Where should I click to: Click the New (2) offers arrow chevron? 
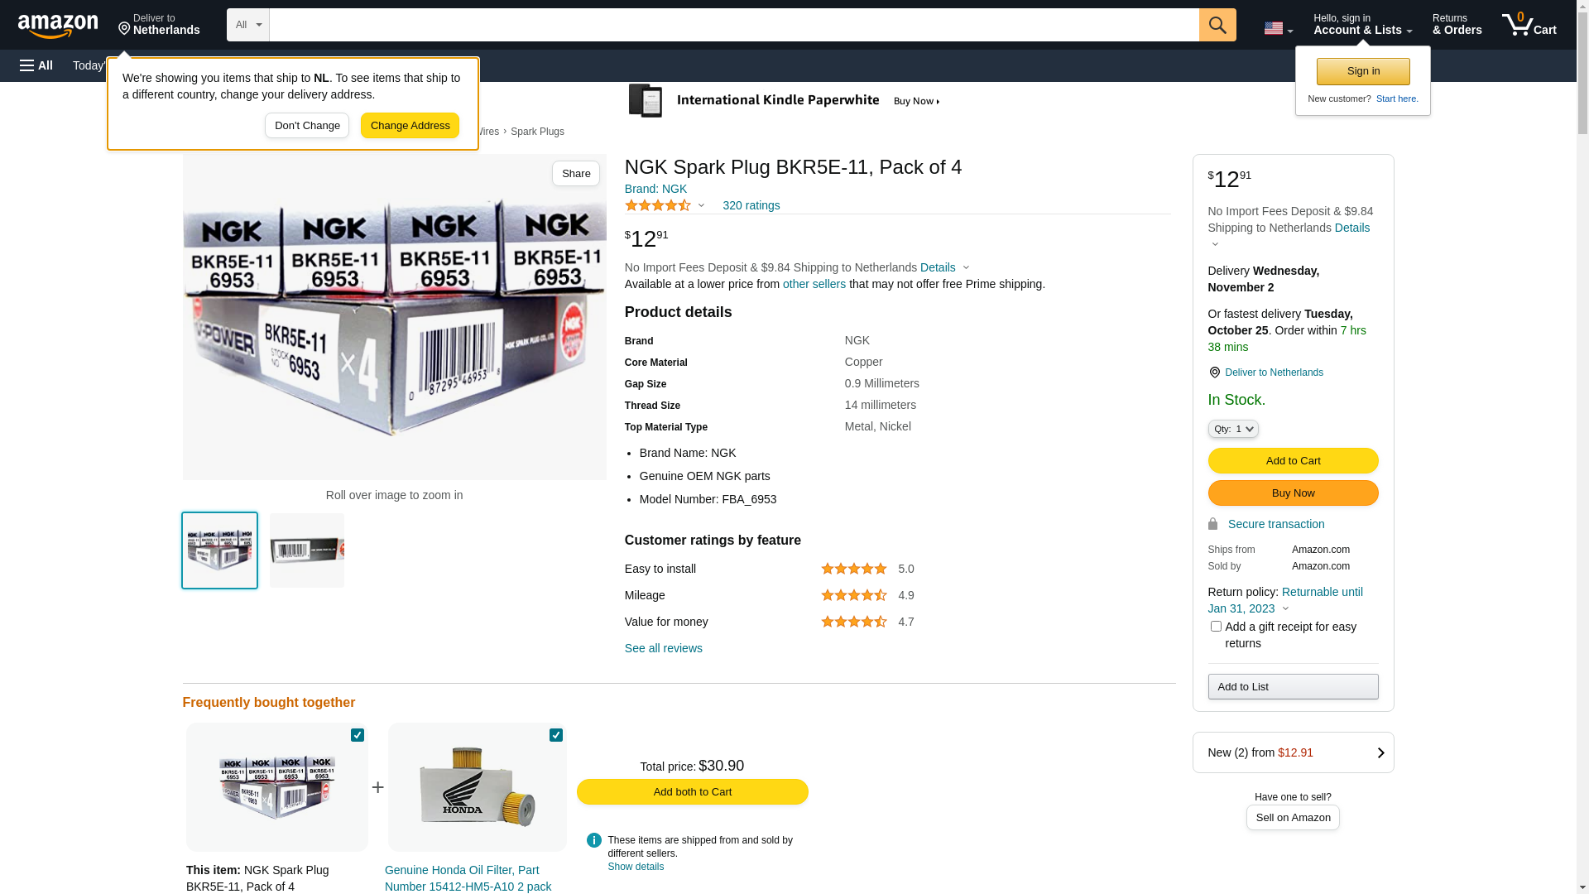click(1380, 752)
